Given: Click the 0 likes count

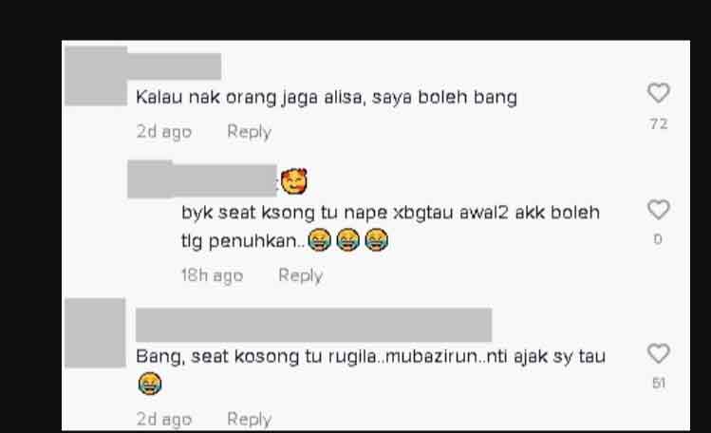Looking at the screenshot, I should pos(658,239).
